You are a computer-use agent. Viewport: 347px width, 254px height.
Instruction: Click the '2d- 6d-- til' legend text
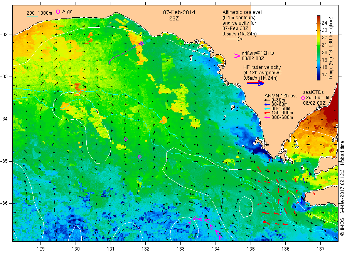click(x=318, y=98)
